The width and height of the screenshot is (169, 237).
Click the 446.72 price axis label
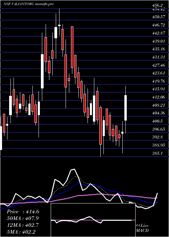point(158,25)
